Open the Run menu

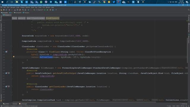(x=36, y=7)
